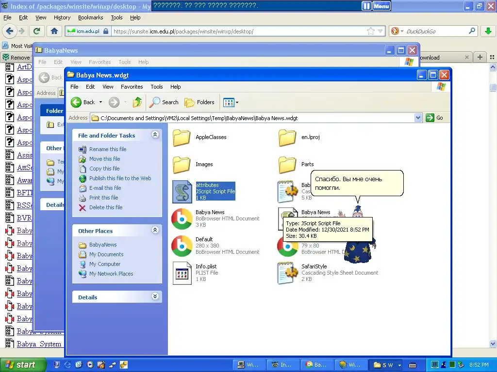Screen dimensions: 497x372
Task: Open My Network Places link
Action: pos(111,274)
